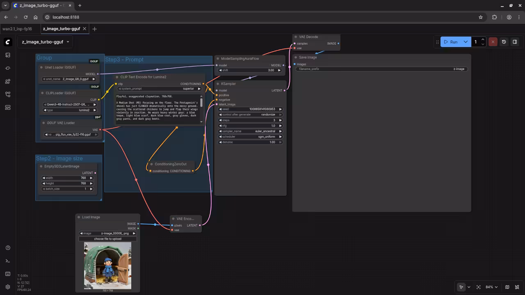
Task: Click the queue history clock icon
Action: (x=504, y=42)
